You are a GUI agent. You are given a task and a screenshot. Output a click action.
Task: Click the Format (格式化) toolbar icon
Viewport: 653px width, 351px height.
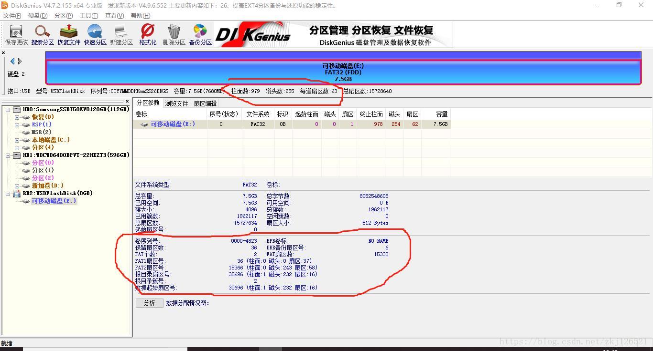click(x=148, y=35)
